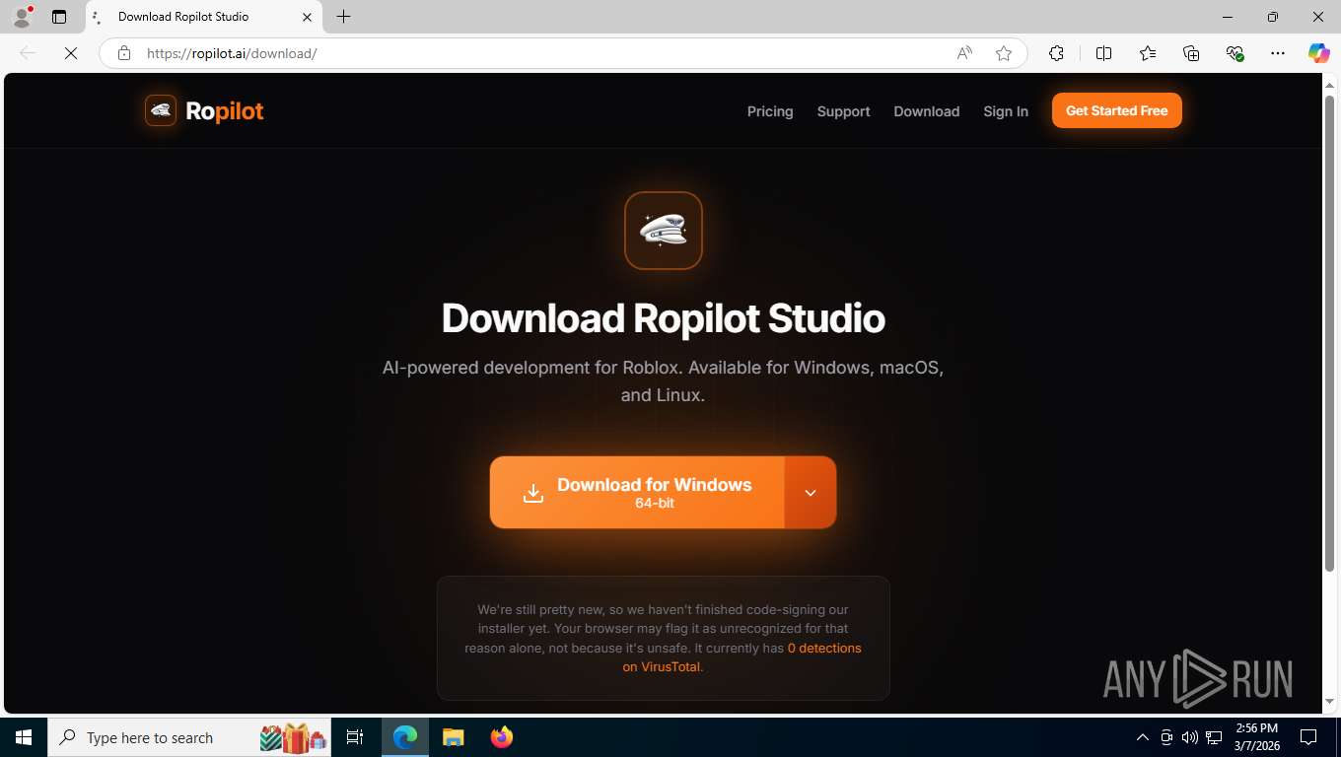Open Split screen view
This screenshot has height=757, width=1341.
click(1103, 53)
